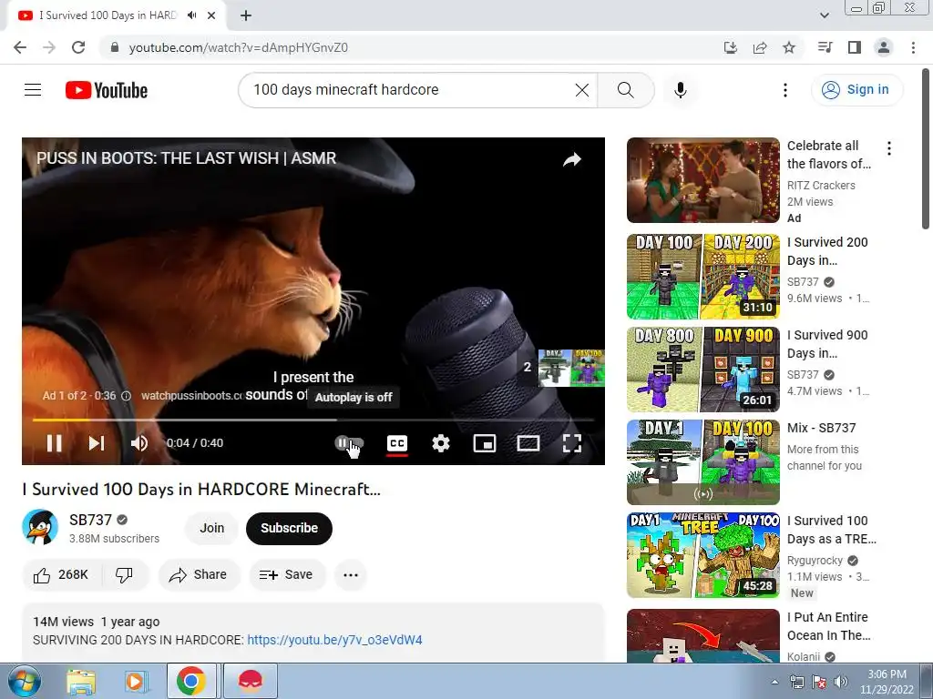Share this page from the address bar
Viewport: 933px width, 699px height.
[x=760, y=47]
